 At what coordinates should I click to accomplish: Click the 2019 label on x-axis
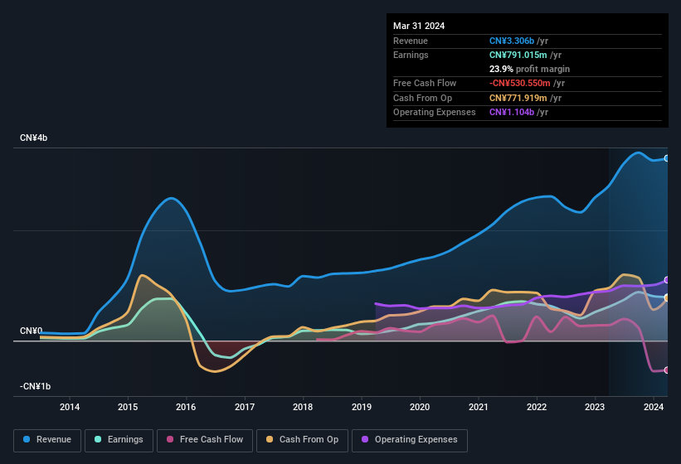pos(362,407)
